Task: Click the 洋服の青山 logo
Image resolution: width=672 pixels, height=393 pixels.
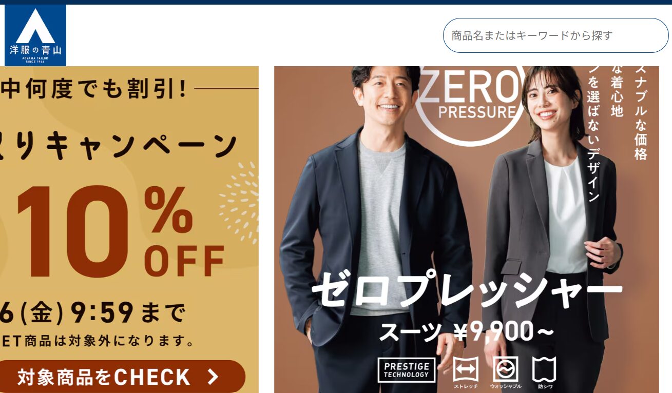Action: (x=35, y=35)
